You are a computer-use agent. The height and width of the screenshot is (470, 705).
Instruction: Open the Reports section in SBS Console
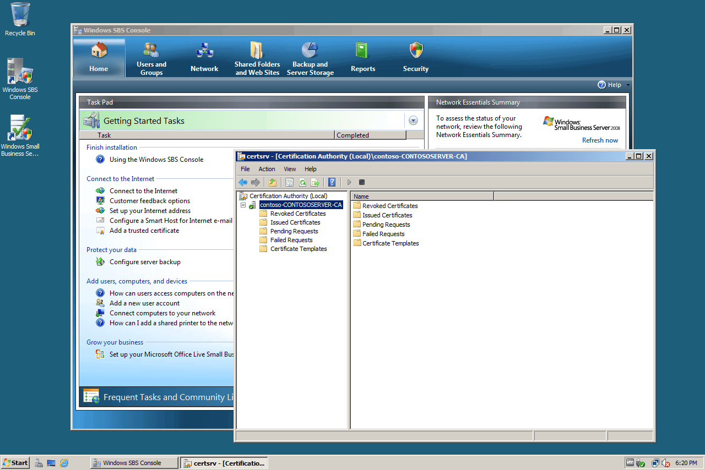[x=363, y=58]
